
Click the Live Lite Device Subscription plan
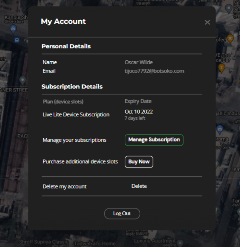point(76,114)
